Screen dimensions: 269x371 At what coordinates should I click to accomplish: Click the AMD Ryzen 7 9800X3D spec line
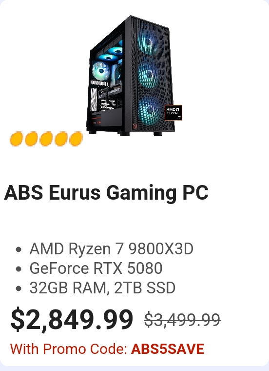tap(111, 249)
